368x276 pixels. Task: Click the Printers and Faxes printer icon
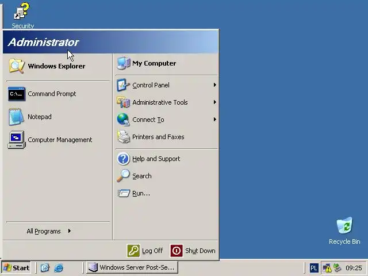point(124,137)
